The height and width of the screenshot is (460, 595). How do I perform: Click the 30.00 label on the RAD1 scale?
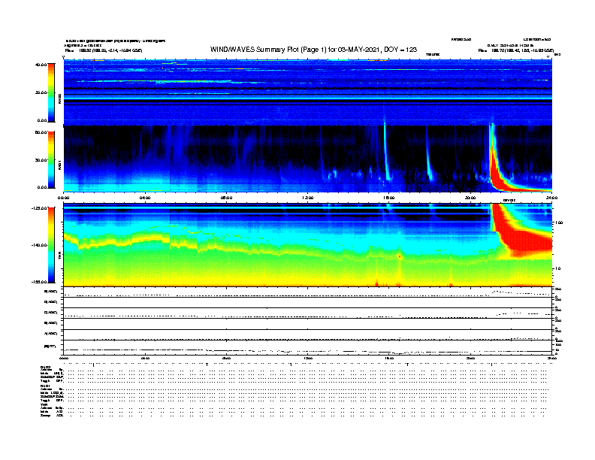(x=41, y=160)
